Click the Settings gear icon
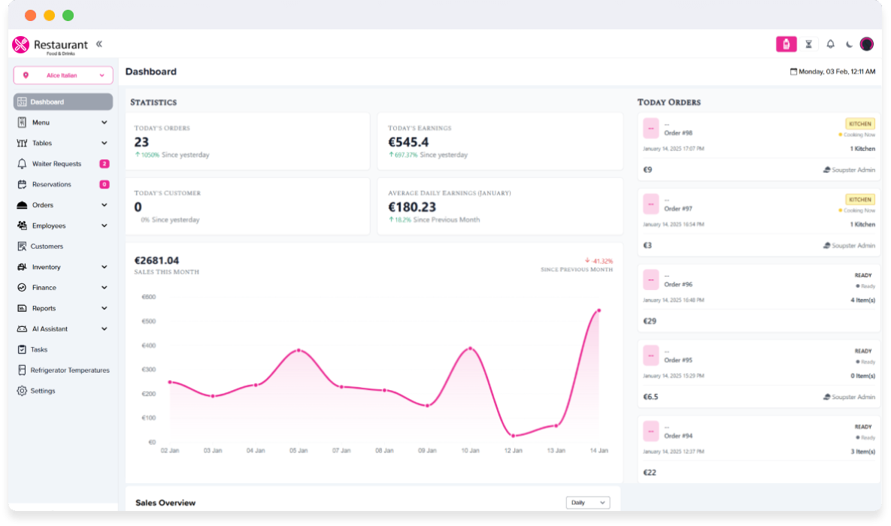The height and width of the screenshot is (526, 891). coord(22,391)
